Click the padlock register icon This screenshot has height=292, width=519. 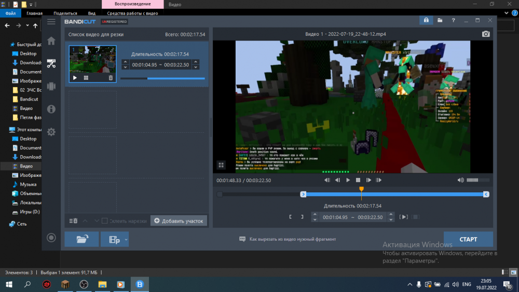coord(426,20)
